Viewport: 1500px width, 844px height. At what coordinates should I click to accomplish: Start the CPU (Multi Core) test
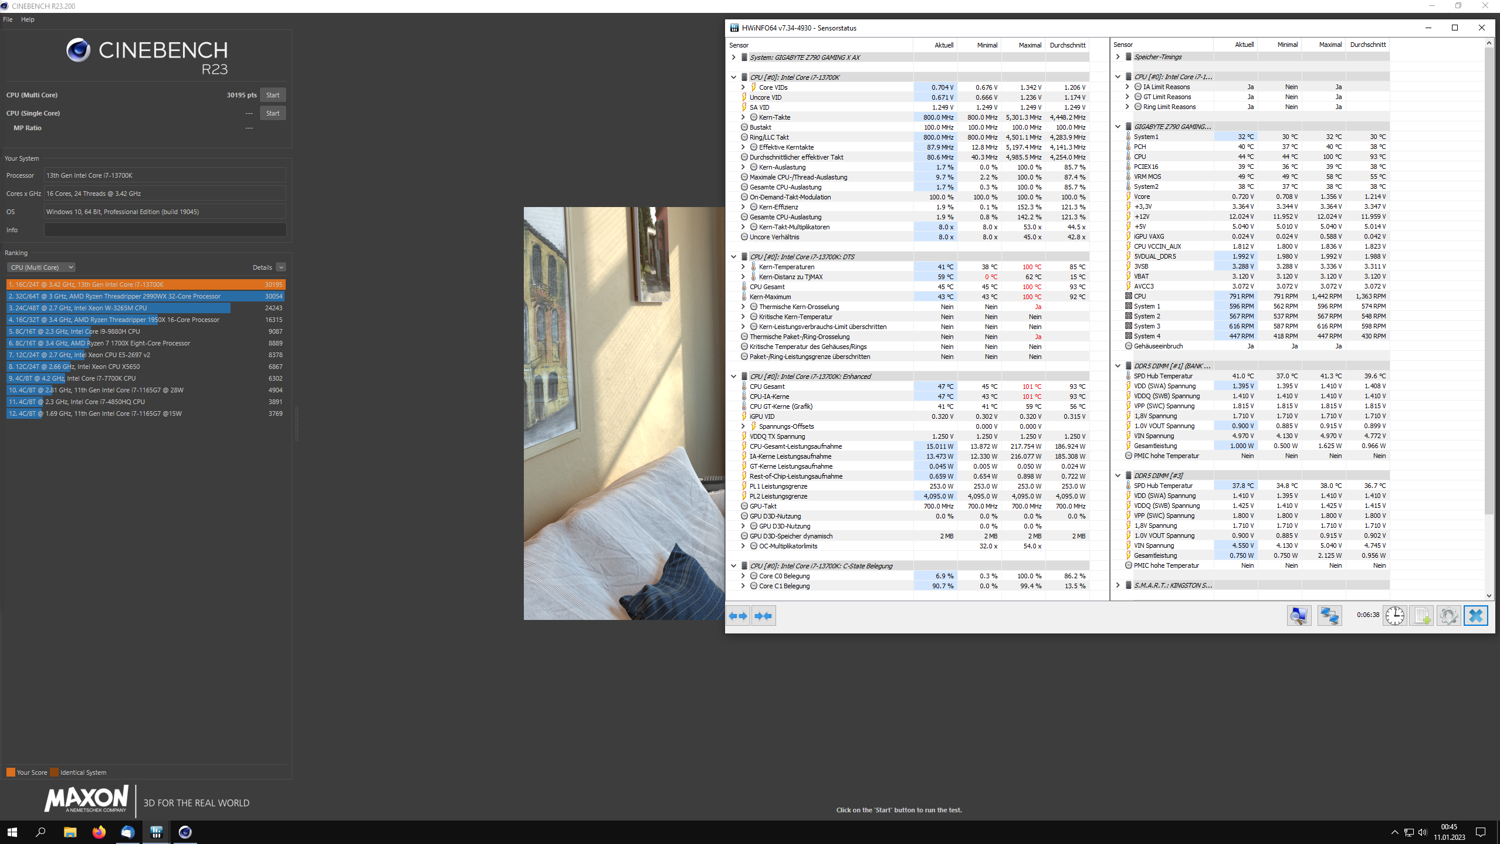tap(273, 95)
